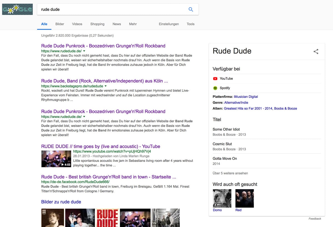Open the second image thumbnail in Bilder row
This screenshot has width=333, height=227.
pos(80,218)
